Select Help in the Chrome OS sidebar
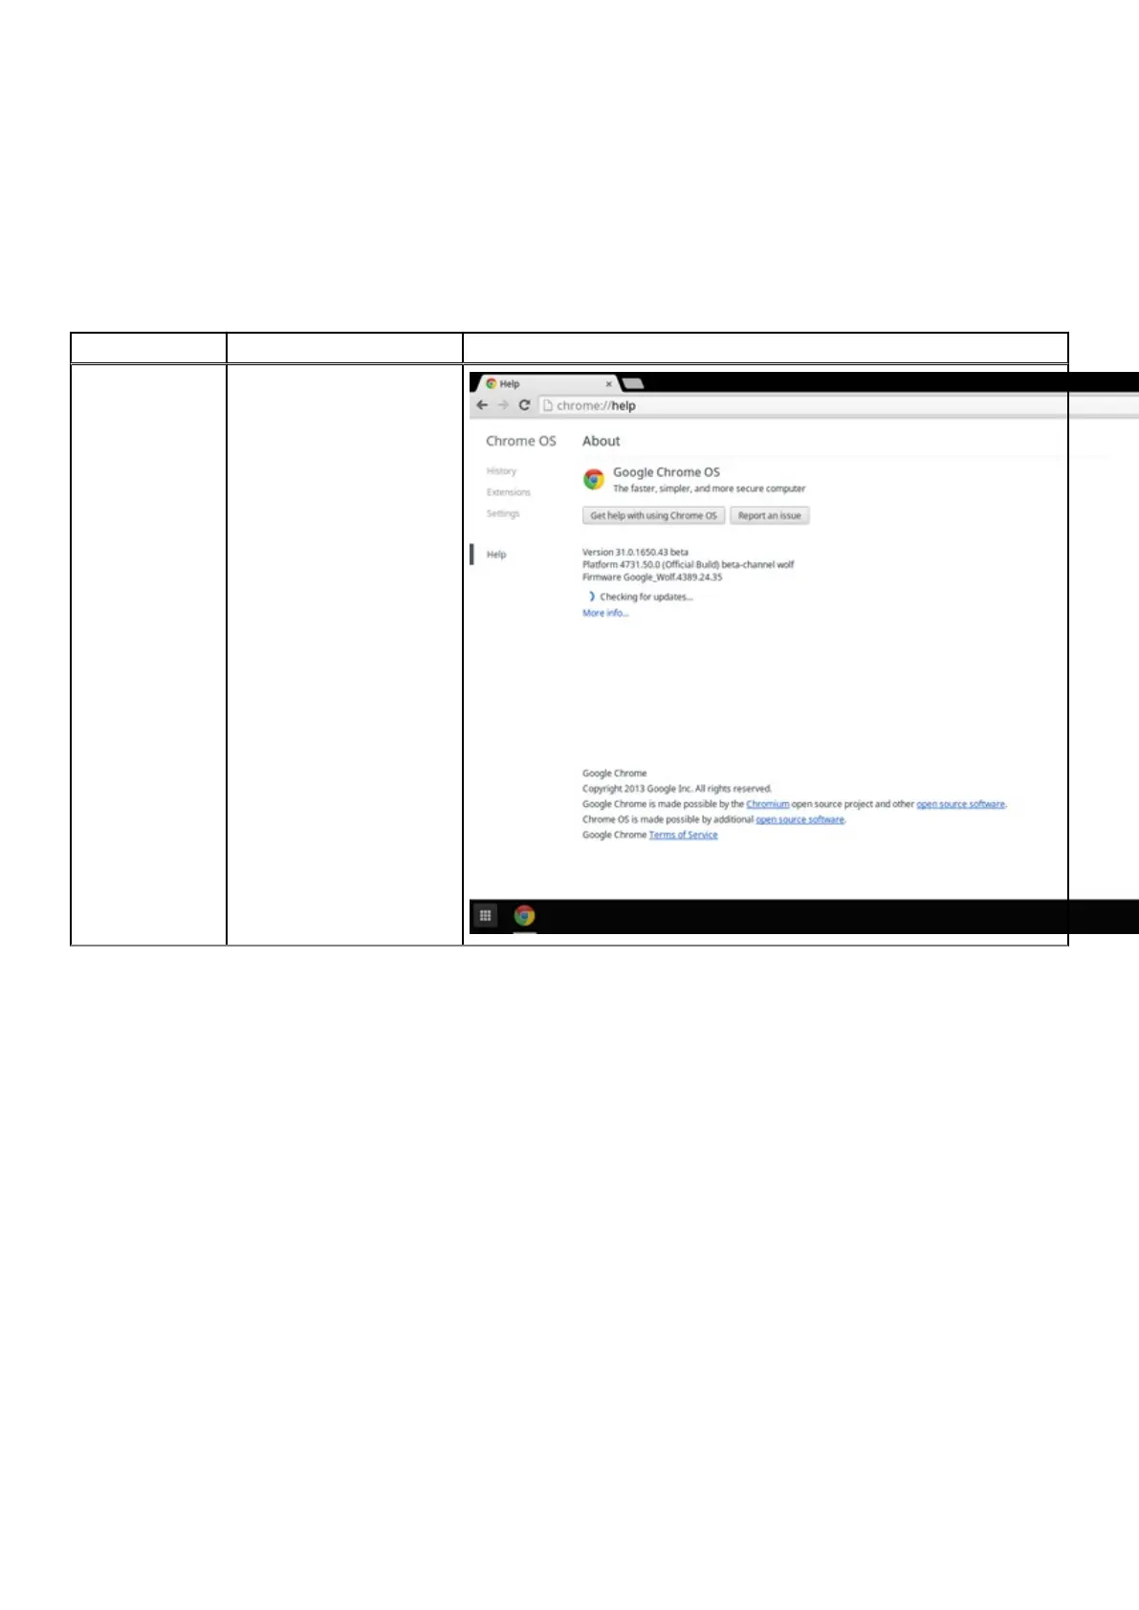This screenshot has height=1610, width=1139. pos(496,555)
